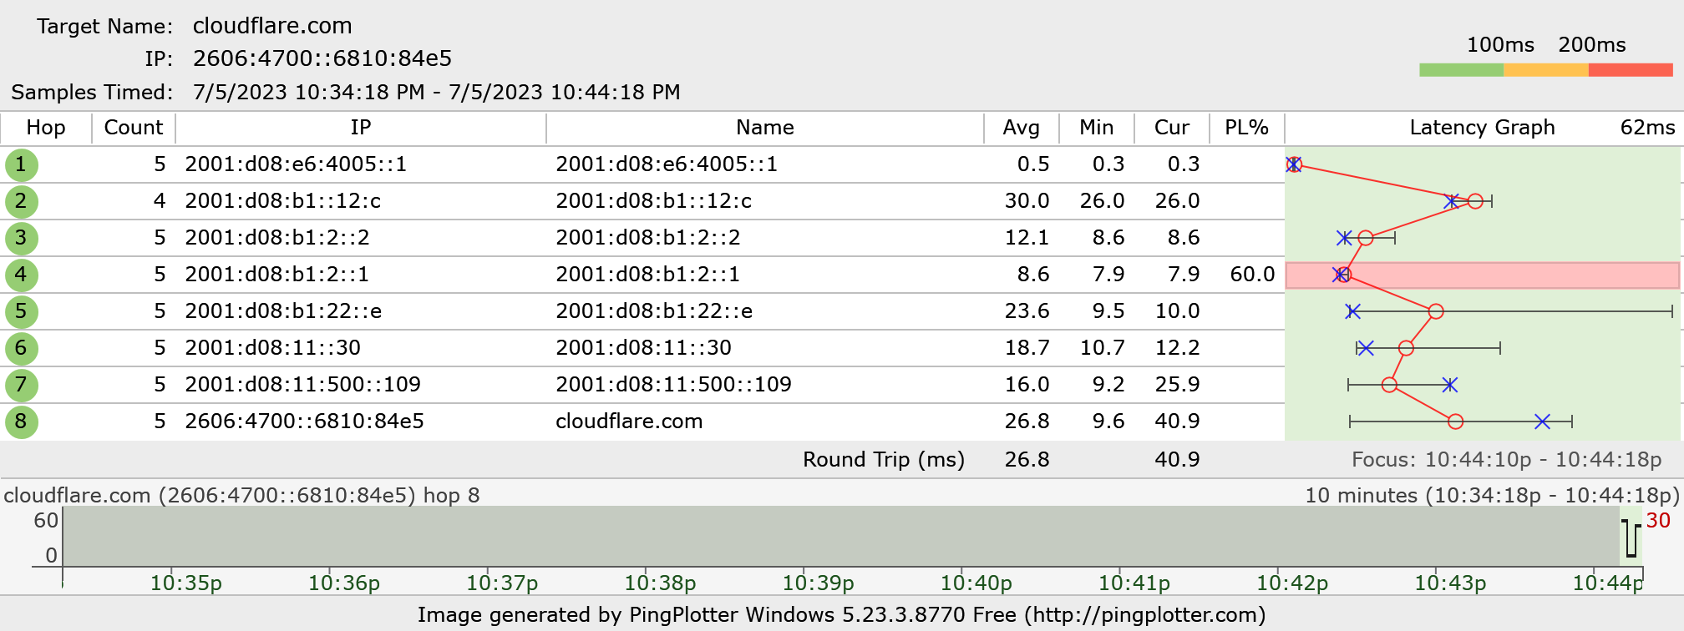
Task: Click the Hop column header
Action: click(46, 128)
